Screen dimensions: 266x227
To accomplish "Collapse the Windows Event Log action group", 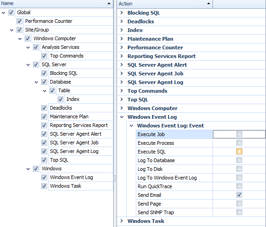I will click(122, 117).
